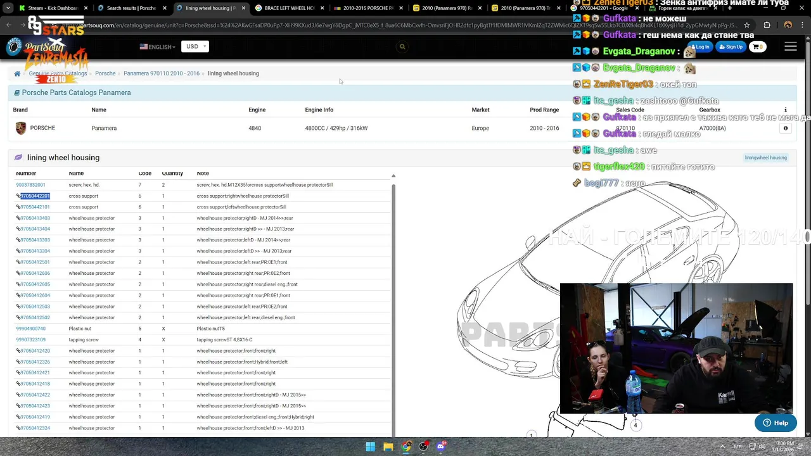Open Chrome from the taskbar

click(405, 446)
